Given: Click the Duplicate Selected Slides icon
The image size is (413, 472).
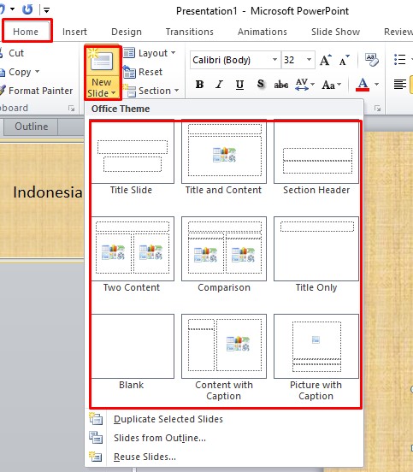Looking at the screenshot, I should (x=96, y=419).
